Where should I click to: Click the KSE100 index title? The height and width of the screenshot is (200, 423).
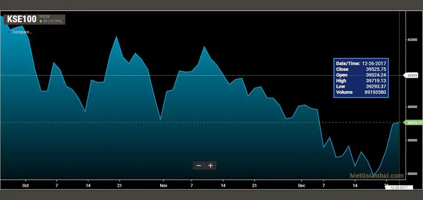20,20
